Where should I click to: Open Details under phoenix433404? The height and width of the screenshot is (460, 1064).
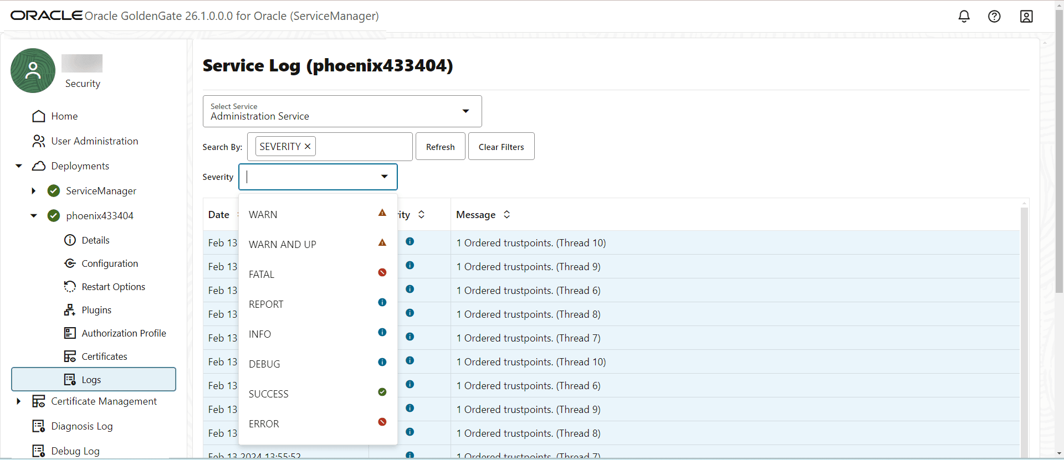point(95,240)
